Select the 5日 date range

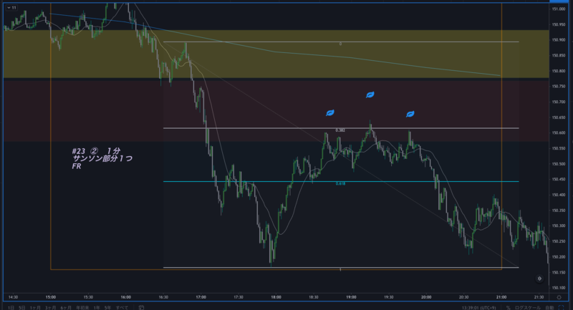coord(22,307)
